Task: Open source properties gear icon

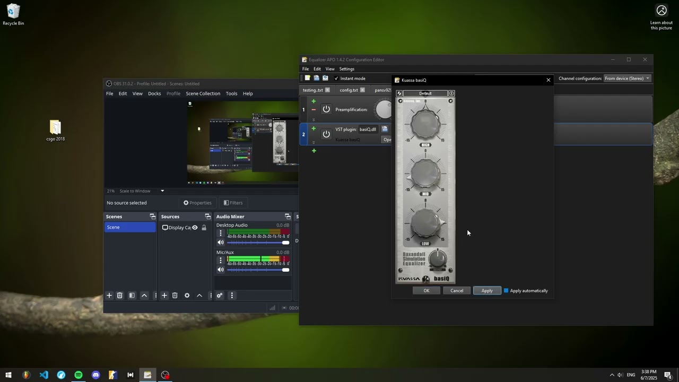Action: click(x=187, y=296)
